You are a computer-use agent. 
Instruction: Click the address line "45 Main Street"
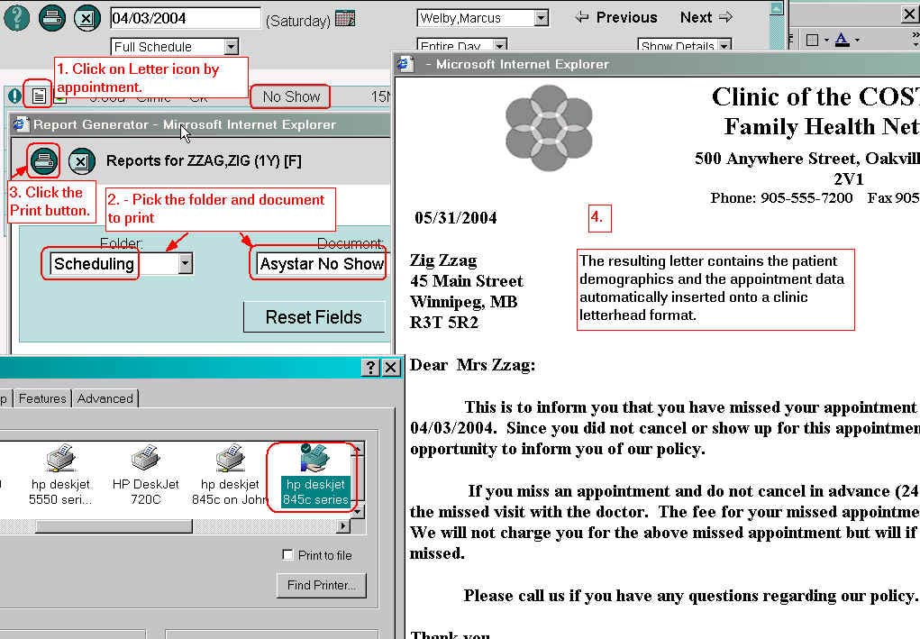(467, 281)
